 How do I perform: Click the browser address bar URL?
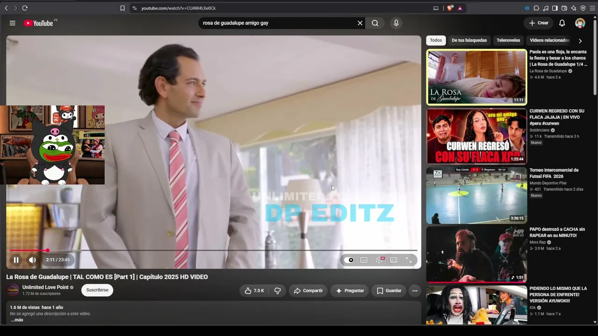tap(178, 8)
